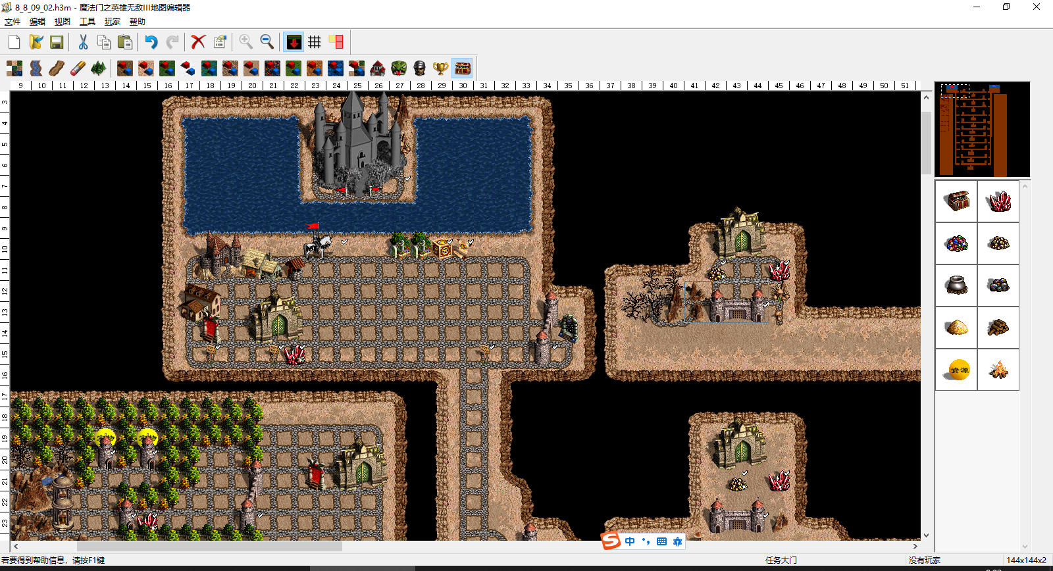Viewport: 1053px width, 571px height.
Task: Open the 编辑 menu
Action: pos(38,22)
